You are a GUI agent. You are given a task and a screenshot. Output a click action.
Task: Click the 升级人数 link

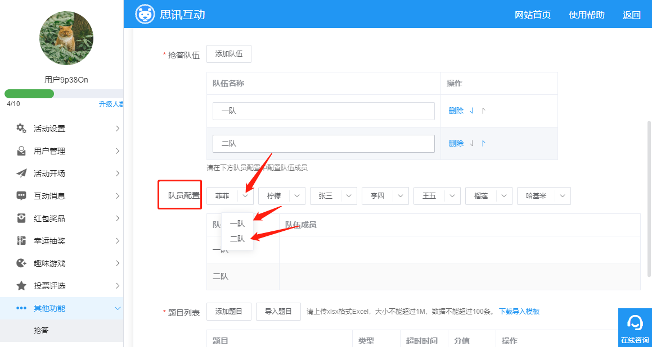tap(111, 104)
